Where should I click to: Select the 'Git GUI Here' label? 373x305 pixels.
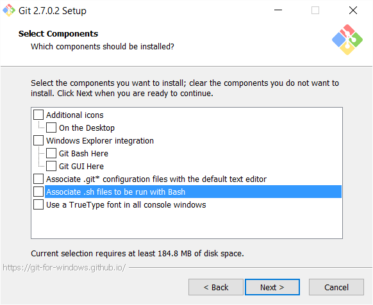[x=81, y=167]
